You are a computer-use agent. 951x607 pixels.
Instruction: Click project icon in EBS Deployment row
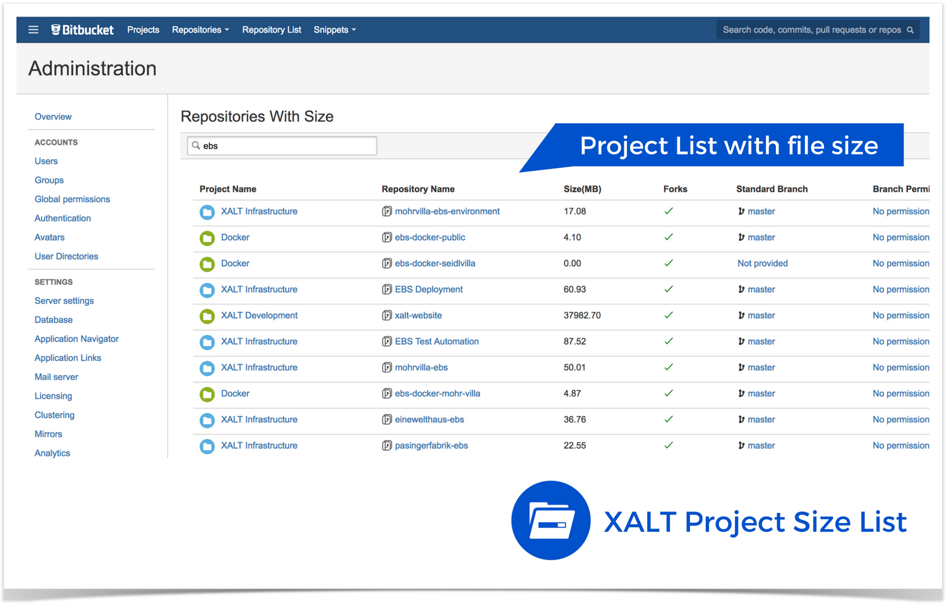point(207,290)
